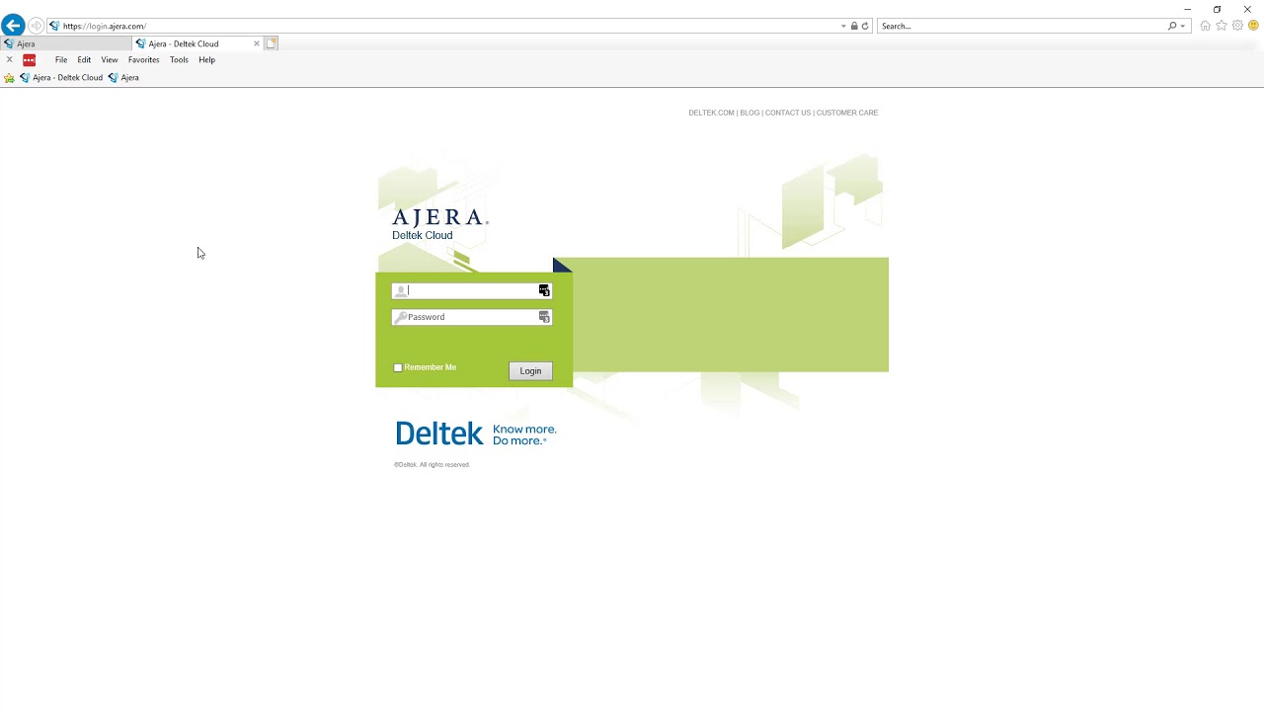Restore down the browser window
The width and height of the screenshot is (1264, 711).
pyautogui.click(x=1217, y=9)
